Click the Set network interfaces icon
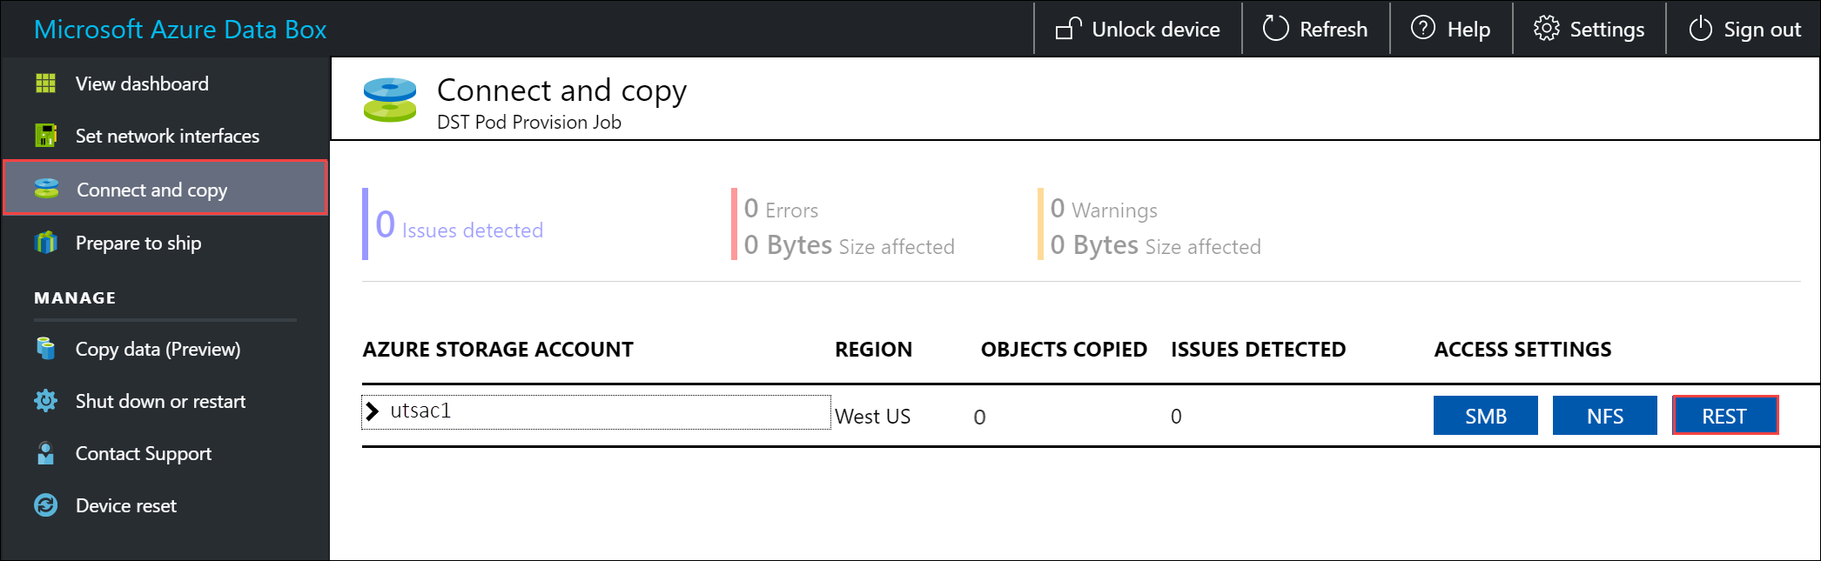 tap(45, 136)
